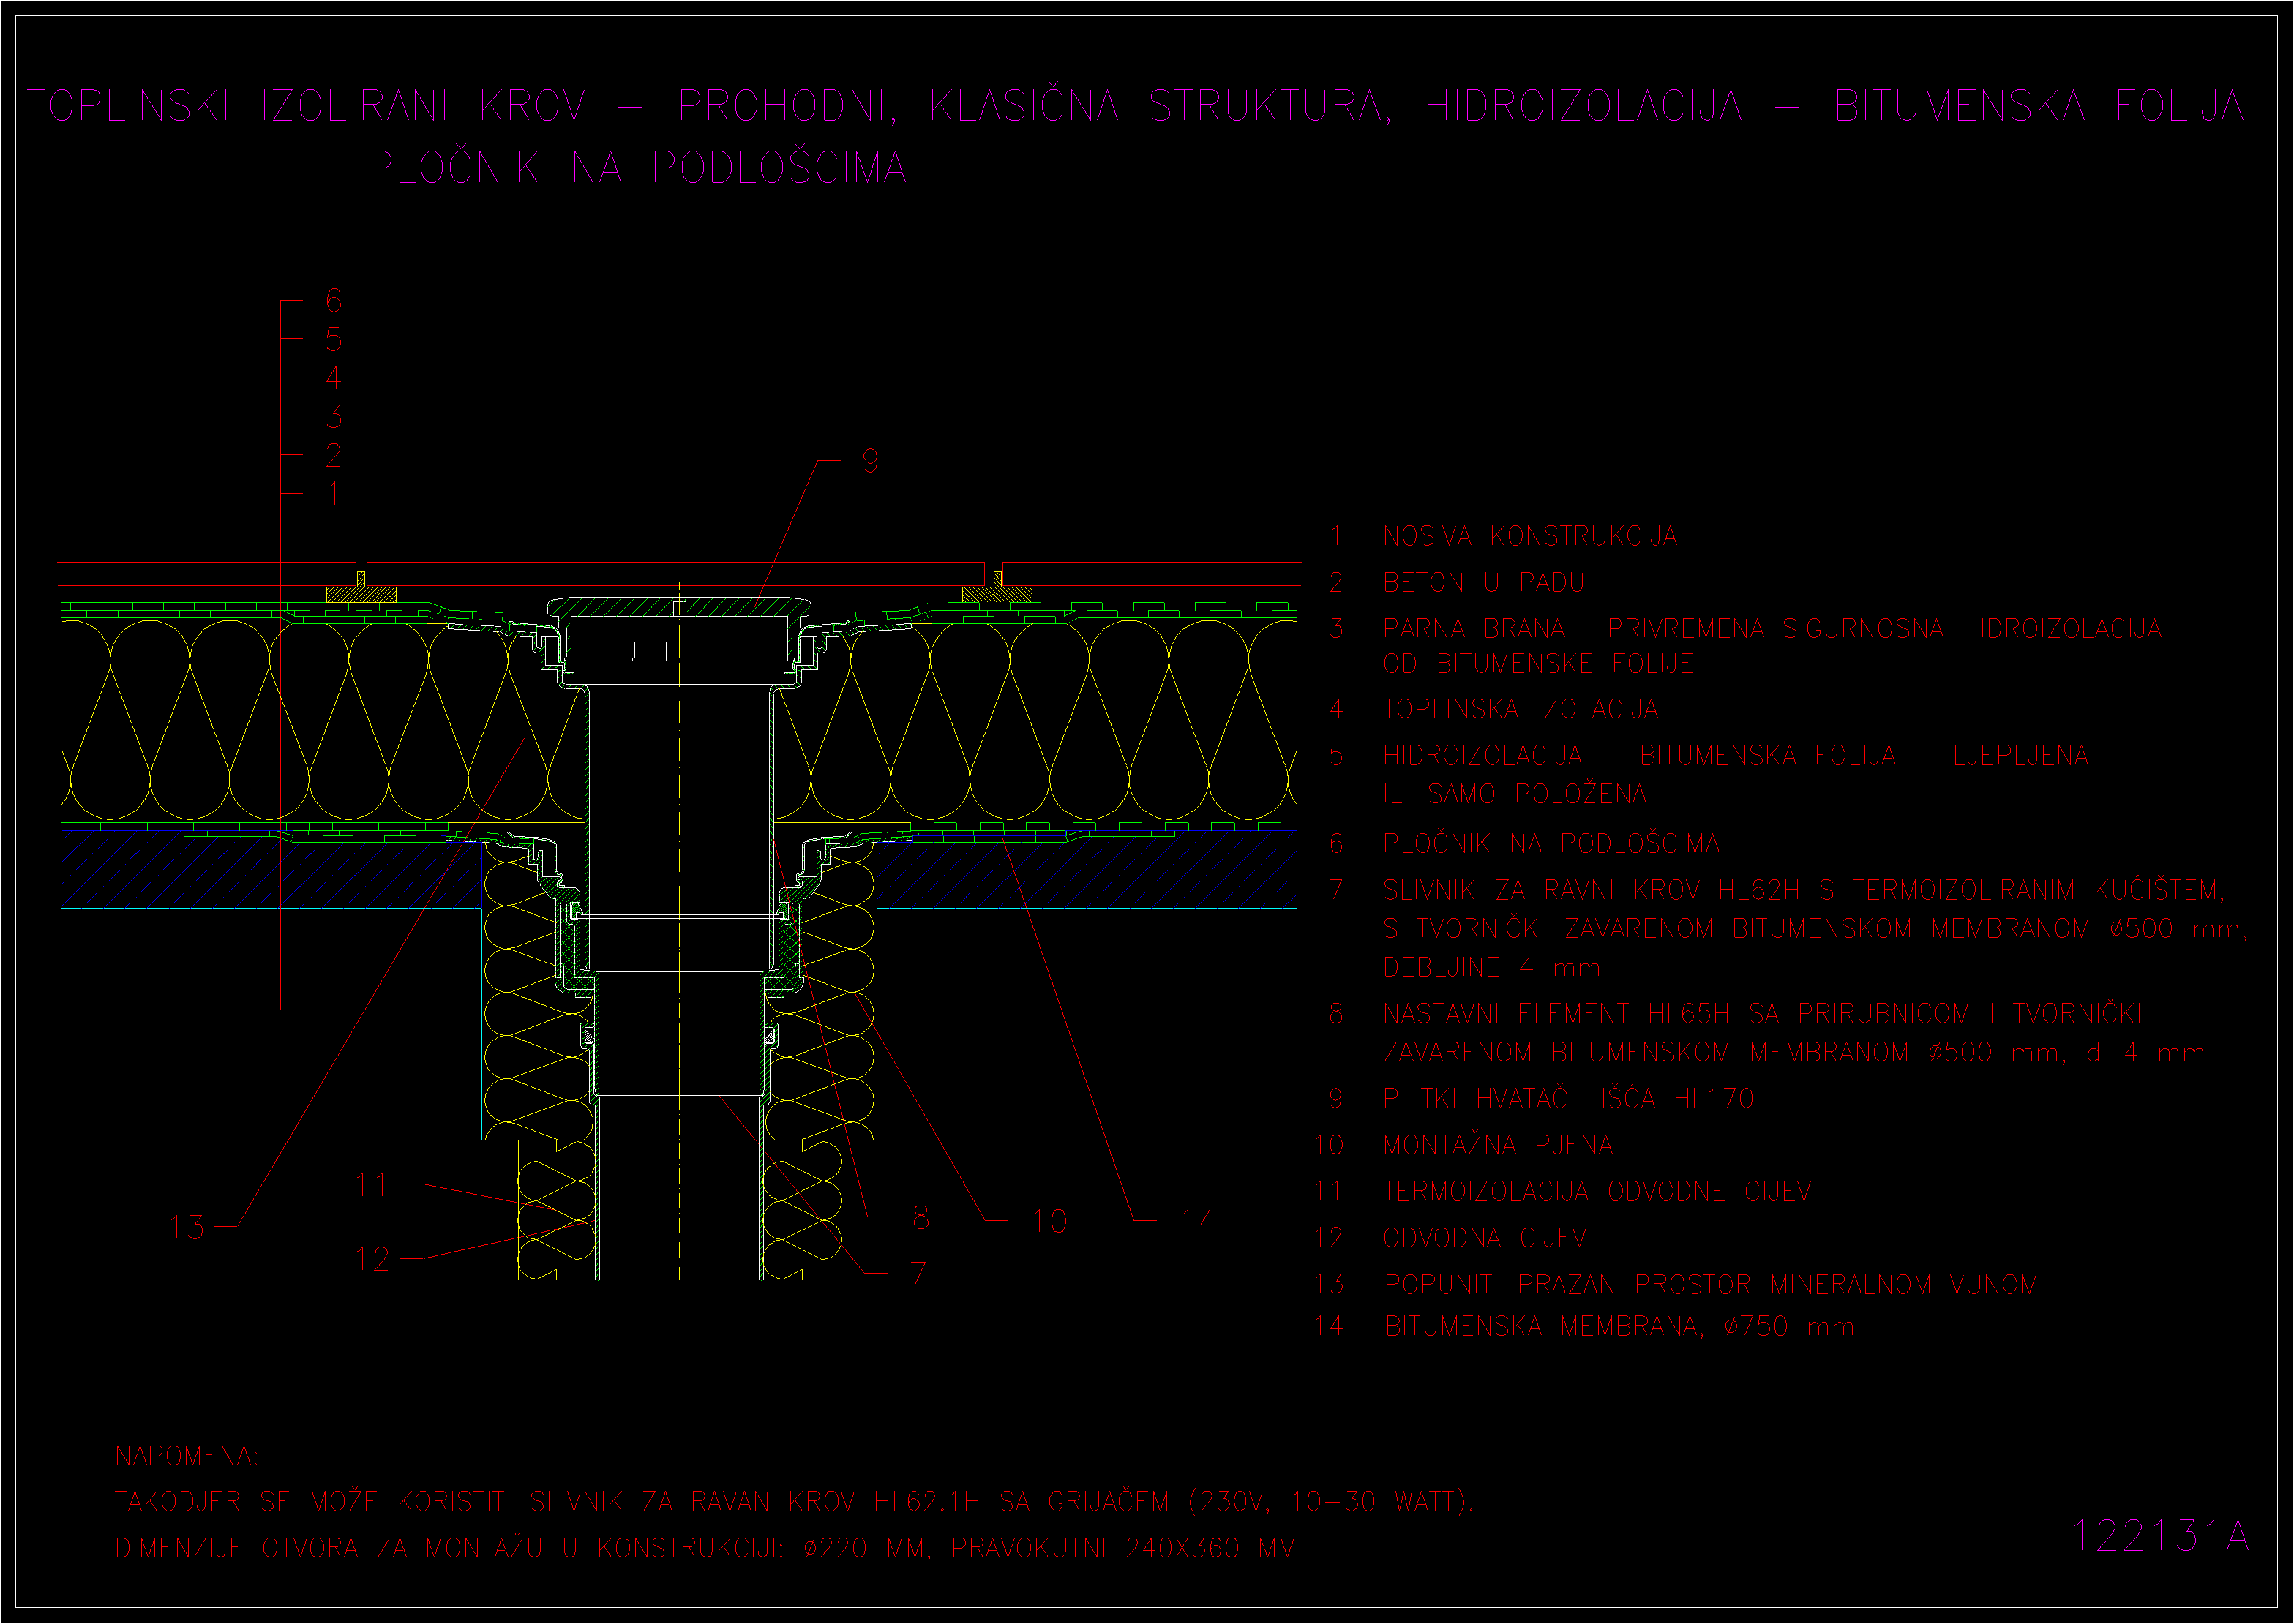The width and height of the screenshot is (2294, 1624).
Task: Select legend index "8" beside NASTAVNI ELEMENT entry
Action: [1336, 1013]
